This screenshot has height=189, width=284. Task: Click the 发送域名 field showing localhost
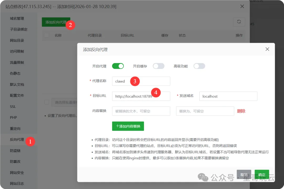pyautogui.click(x=228, y=96)
